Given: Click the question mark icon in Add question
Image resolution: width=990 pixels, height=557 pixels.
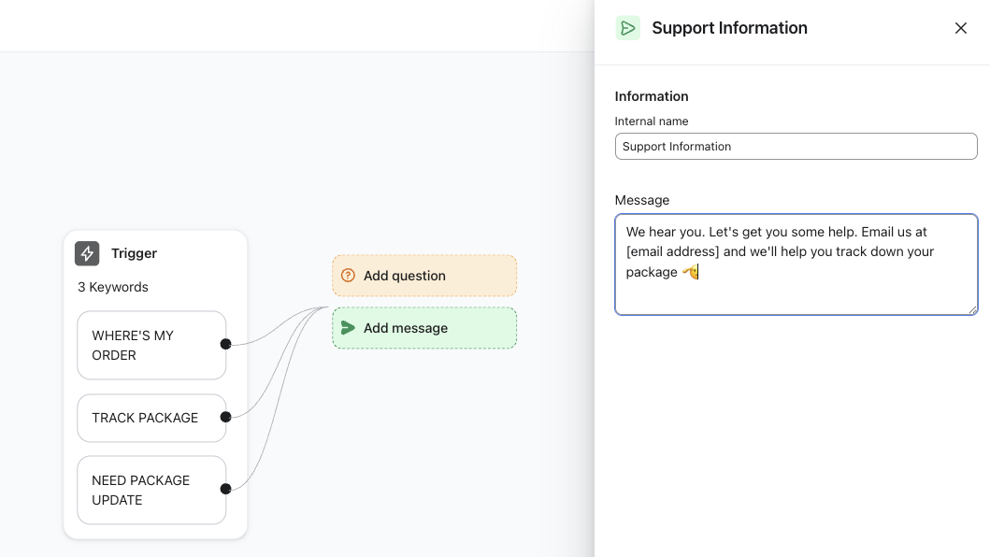Looking at the screenshot, I should click(348, 276).
